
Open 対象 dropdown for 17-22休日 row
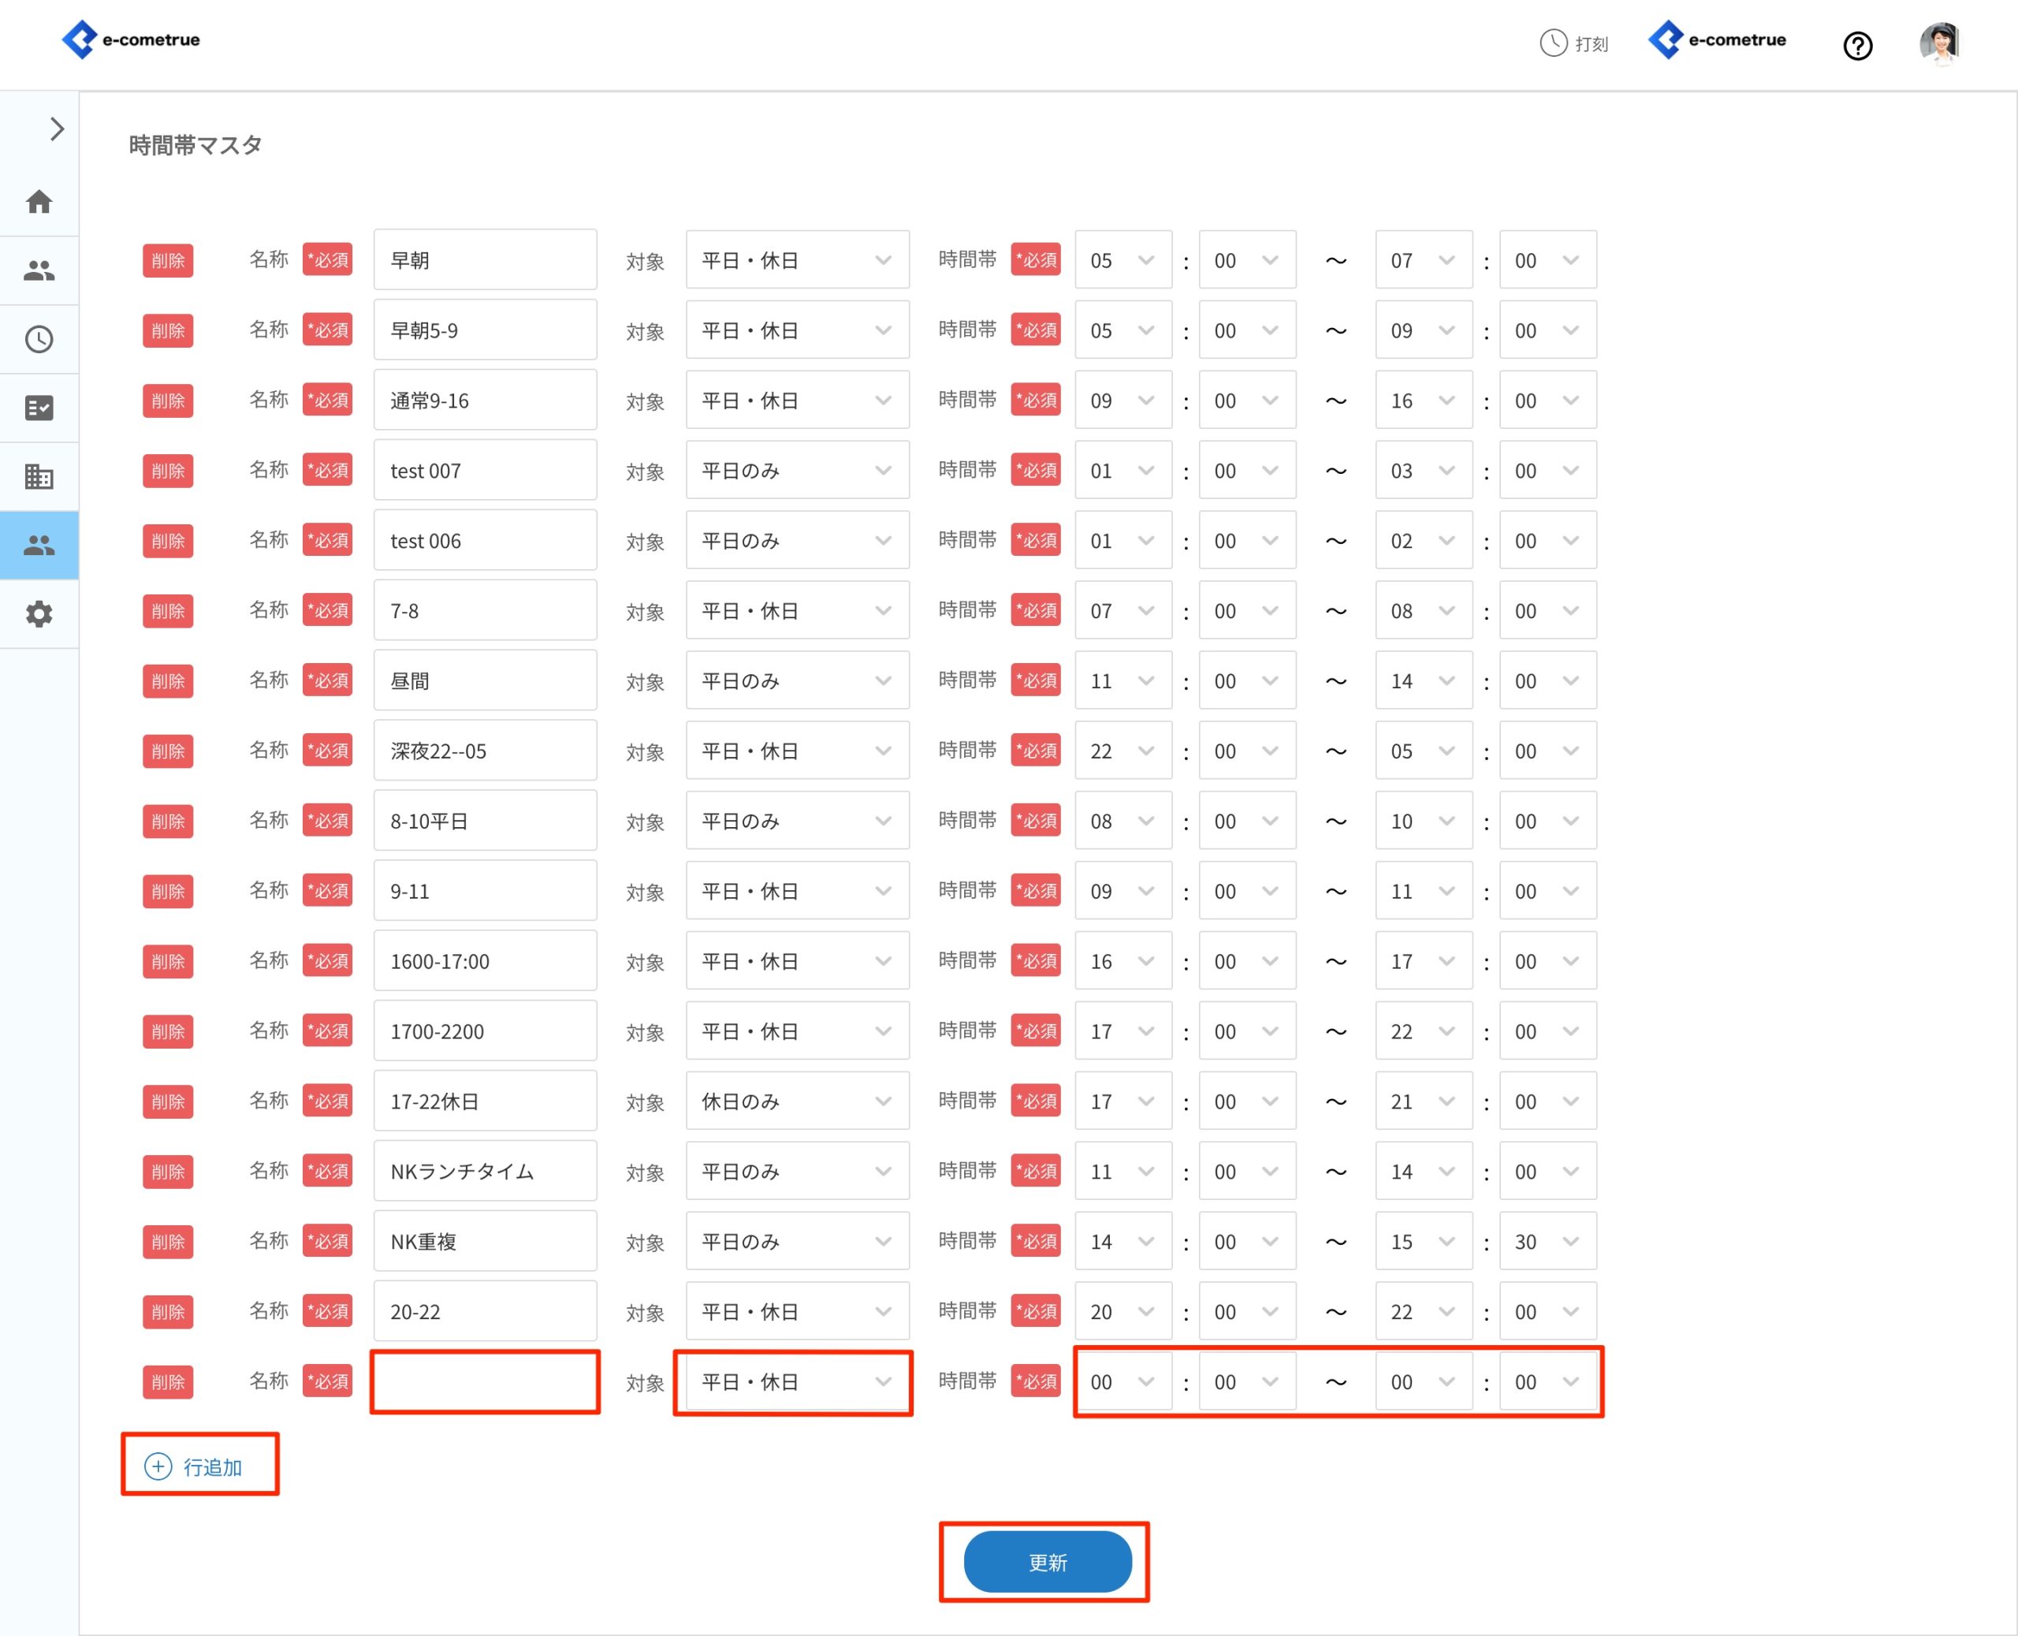coord(796,1101)
